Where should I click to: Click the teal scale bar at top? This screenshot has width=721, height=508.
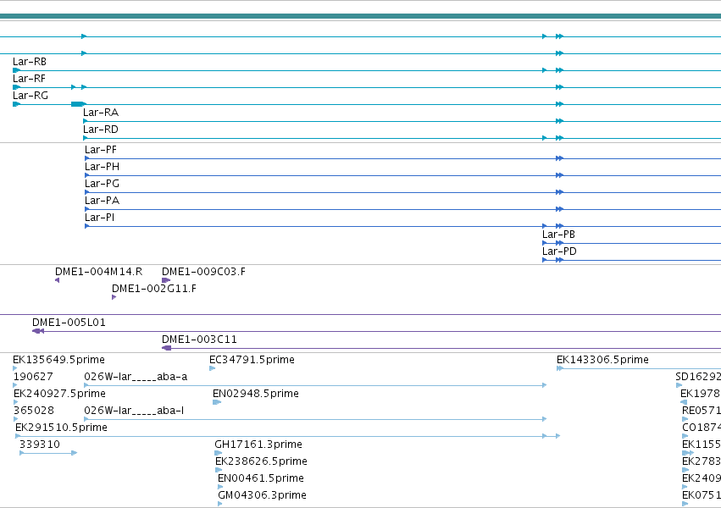(361, 17)
